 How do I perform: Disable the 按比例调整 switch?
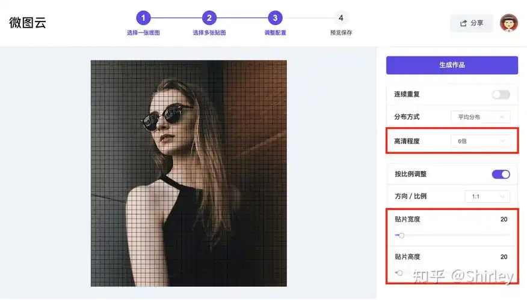tap(501, 175)
